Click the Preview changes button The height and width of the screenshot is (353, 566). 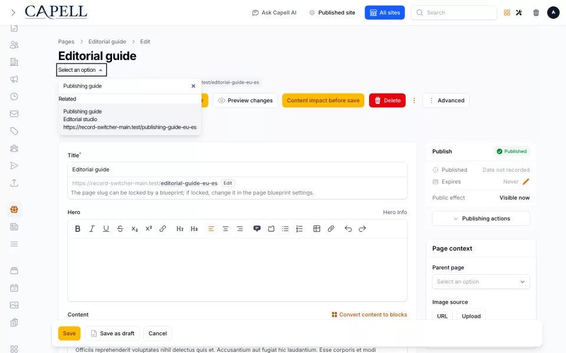pos(245,101)
